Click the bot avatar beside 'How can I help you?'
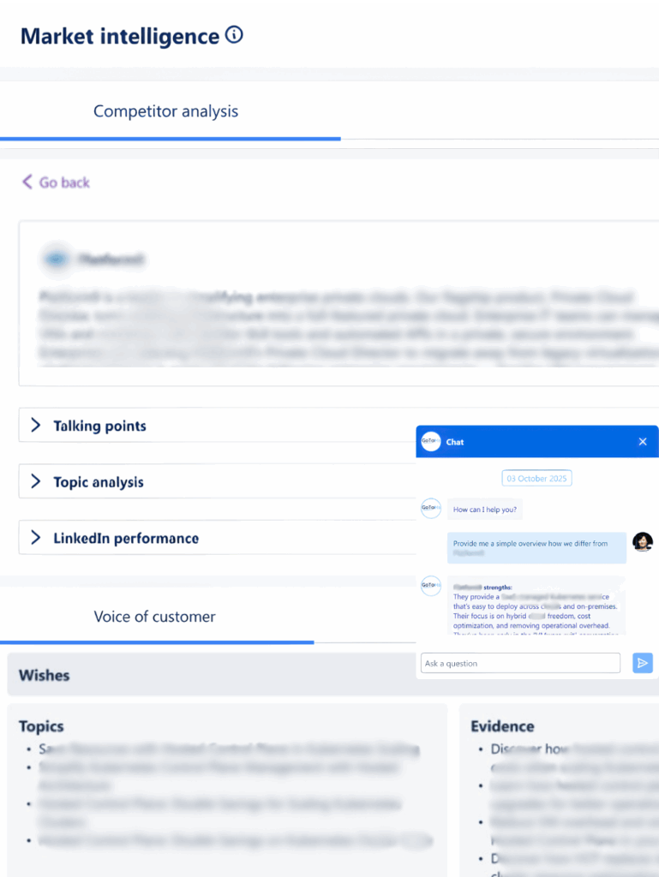659x877 pixels. (x=430, y=509)
